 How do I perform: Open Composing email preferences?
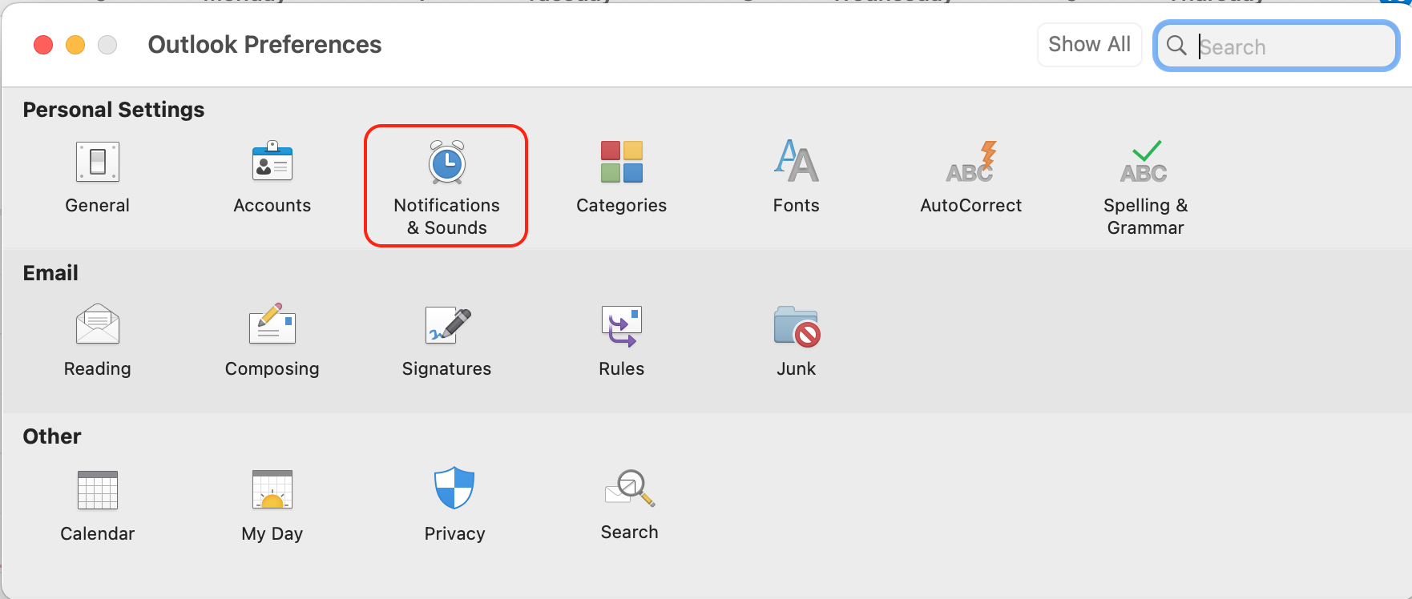coord(272,341)
